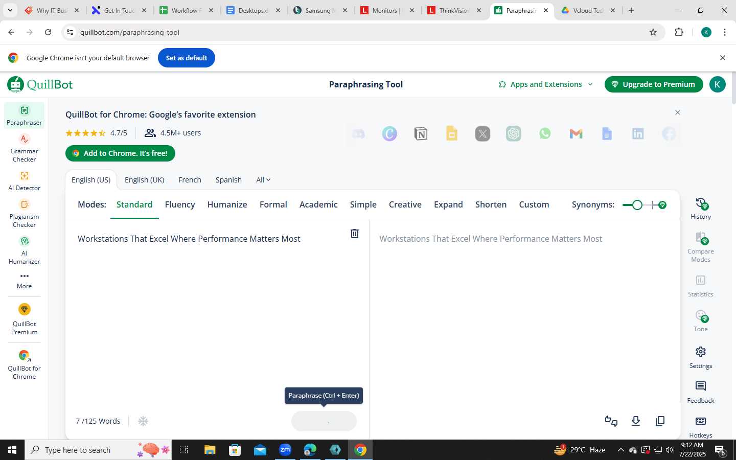Click the paraphrase feedback arrows icon
736x460 pixels.
coord(611,421)
